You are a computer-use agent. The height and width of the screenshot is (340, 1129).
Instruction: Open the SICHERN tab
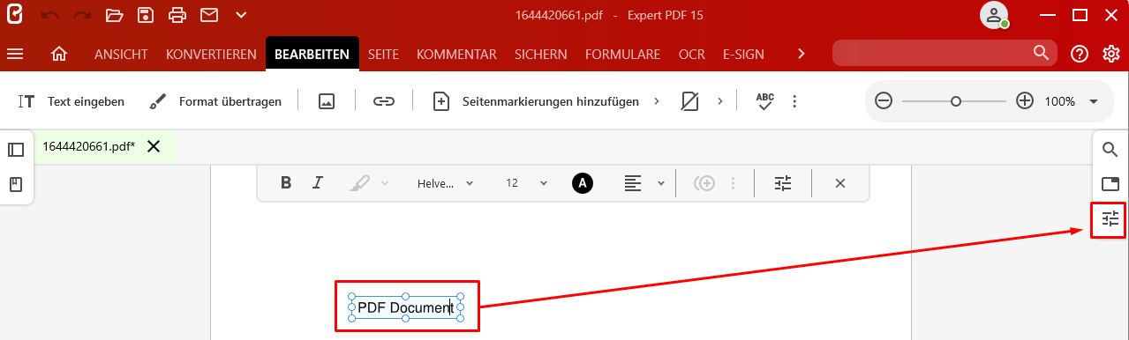tap(540, 54)
